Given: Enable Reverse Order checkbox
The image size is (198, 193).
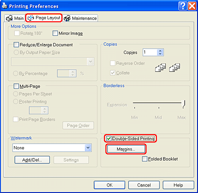Looking at the screenshot, I should coord(112,63).
